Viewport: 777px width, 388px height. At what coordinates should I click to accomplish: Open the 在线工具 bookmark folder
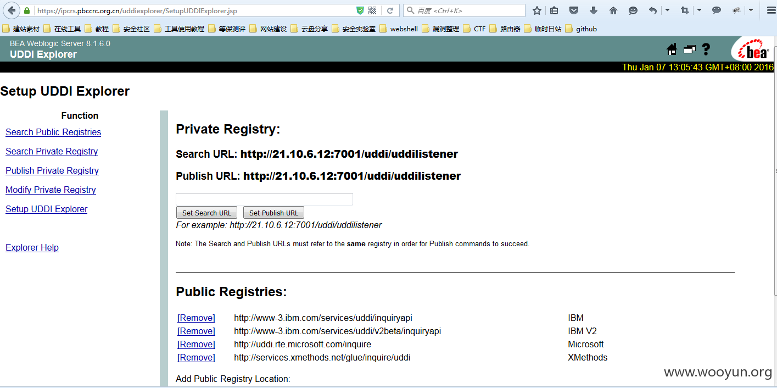pos(62,29)
